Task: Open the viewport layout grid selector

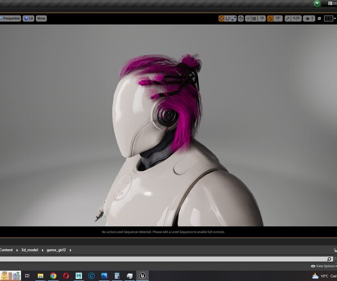Action: click(x=329, y=19)
